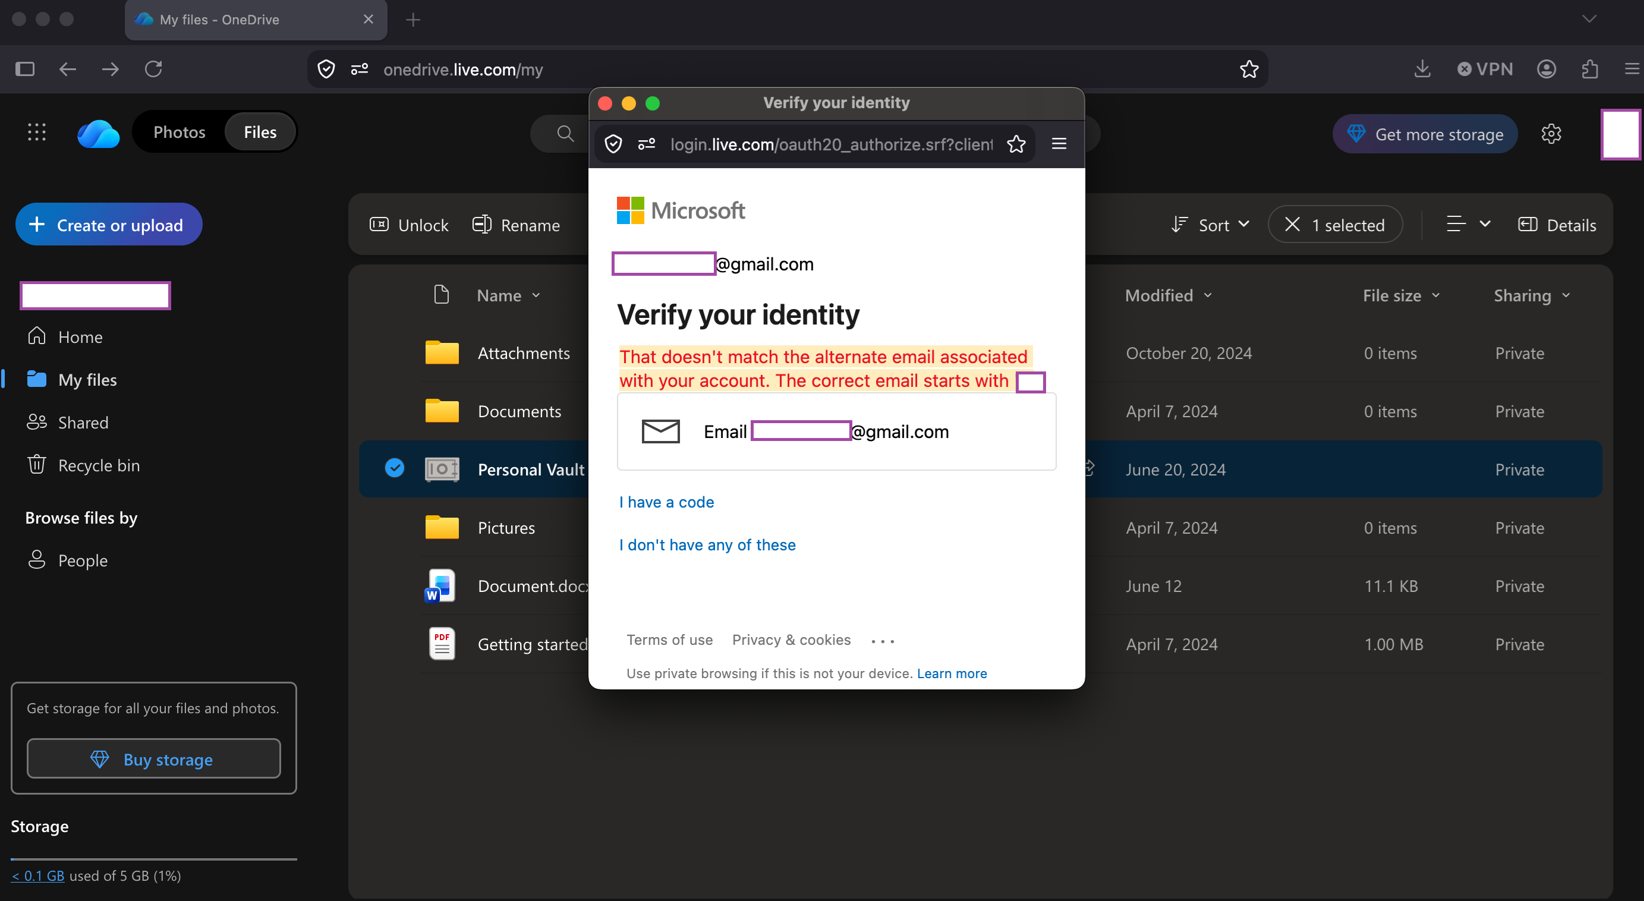
Task: Switch to the Photos tab
Action: pyautogui.click(x=179, y=132)
